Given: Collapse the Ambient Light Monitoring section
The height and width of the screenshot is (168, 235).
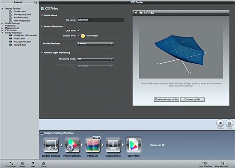Looking at the screenshot, I should pos(42,53).
